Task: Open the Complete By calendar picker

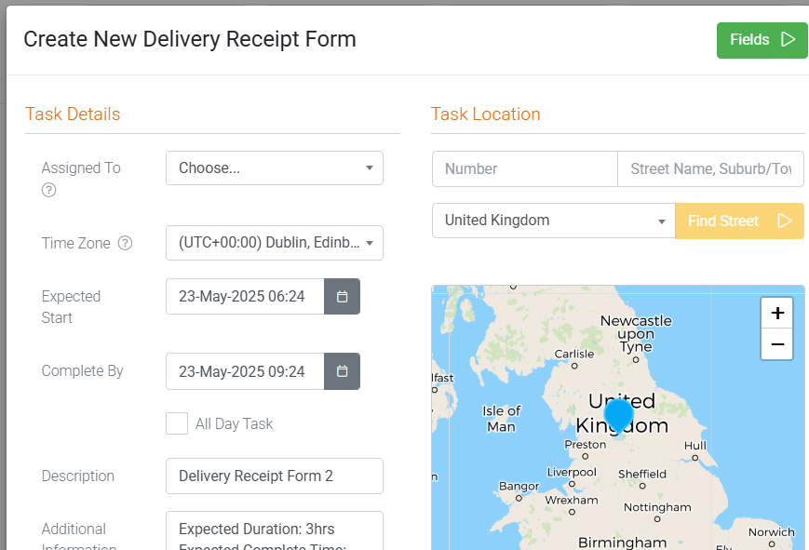Action: coord(342,371)
